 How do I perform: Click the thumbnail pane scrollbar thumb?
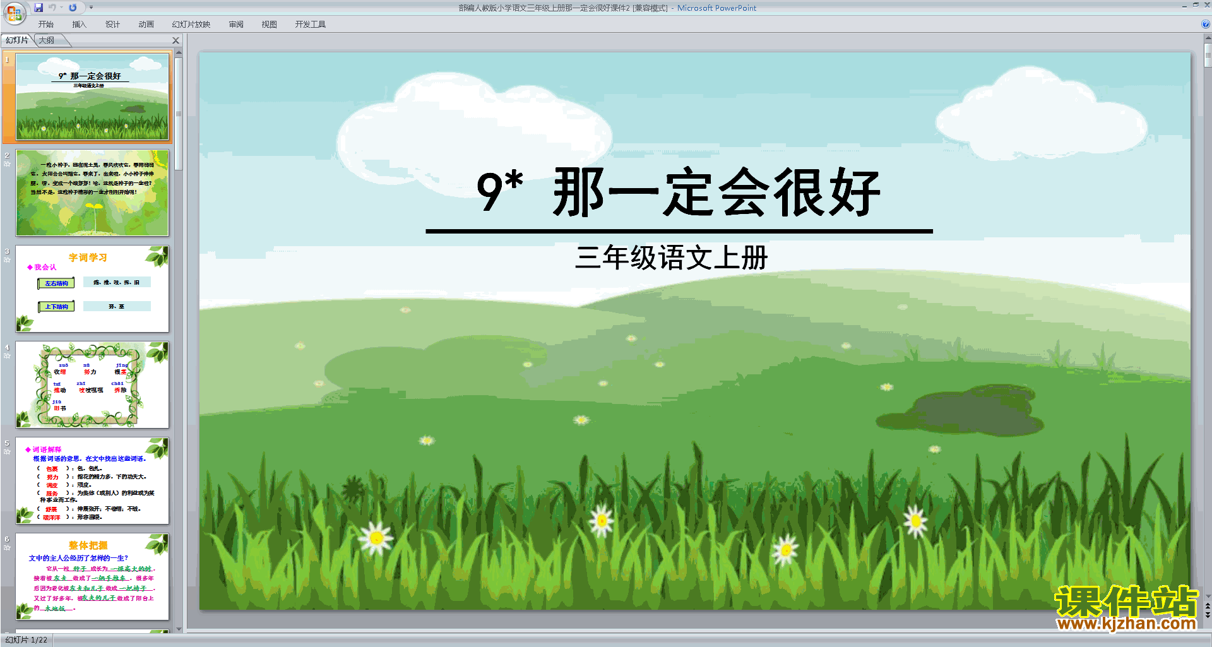tap(179, 114)
